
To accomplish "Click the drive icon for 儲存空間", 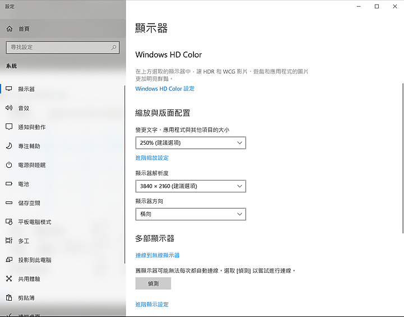I will [x=9, y=203].
